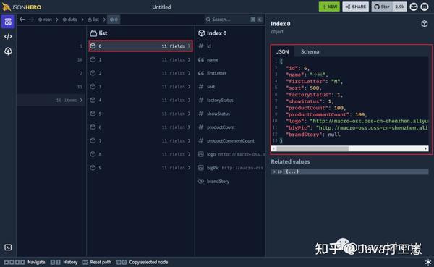Image resolution: width=434 pixels, height=267 pixels.
Task: Click the terminal icon at bottom left
Action: click(x=8, y=247)
